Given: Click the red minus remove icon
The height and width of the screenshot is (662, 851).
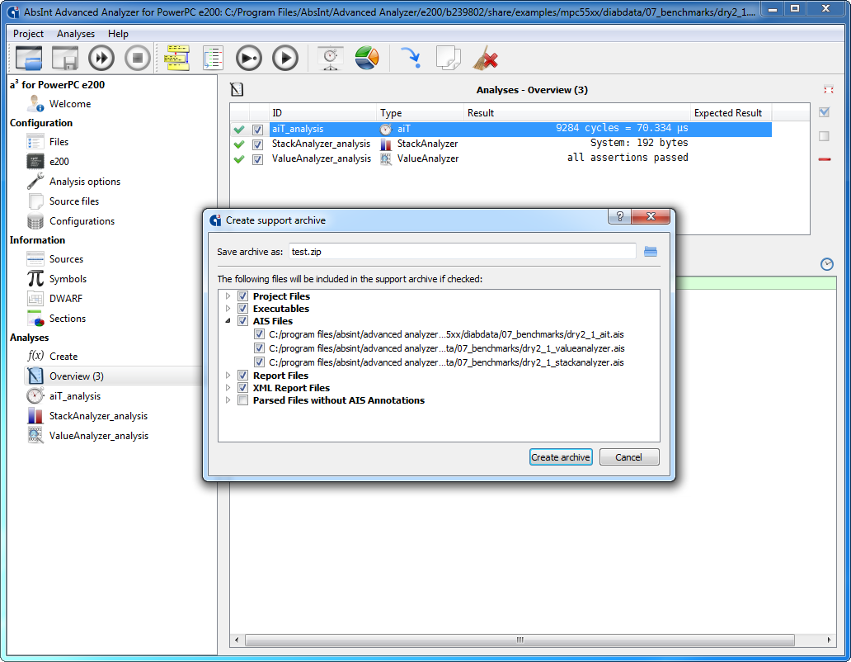Looking at the screenshot, I should click(825, 159).
